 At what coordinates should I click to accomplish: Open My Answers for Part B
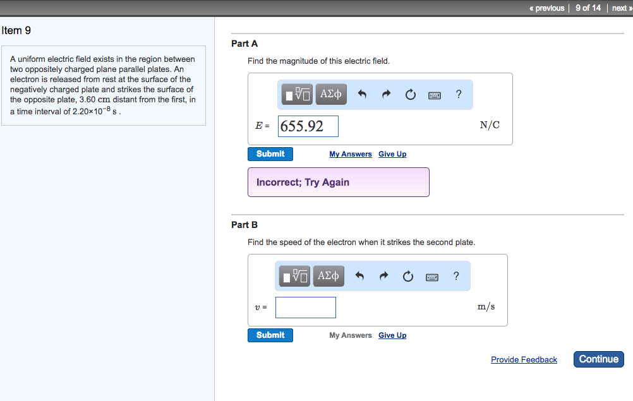(x=351, y=335)
